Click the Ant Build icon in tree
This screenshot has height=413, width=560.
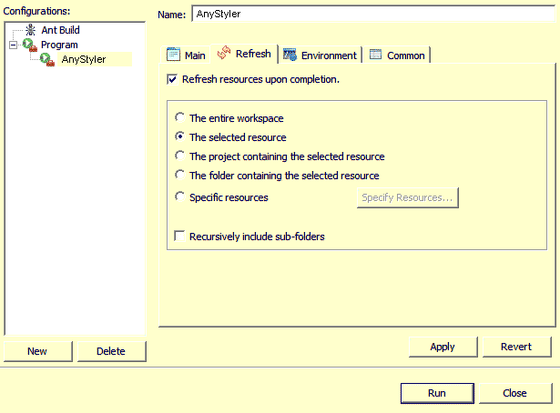click(30, 30)
